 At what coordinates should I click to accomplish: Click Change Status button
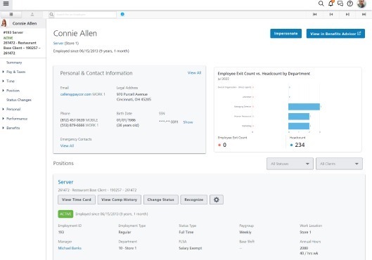pyautogui.click(x=160, y=200)
